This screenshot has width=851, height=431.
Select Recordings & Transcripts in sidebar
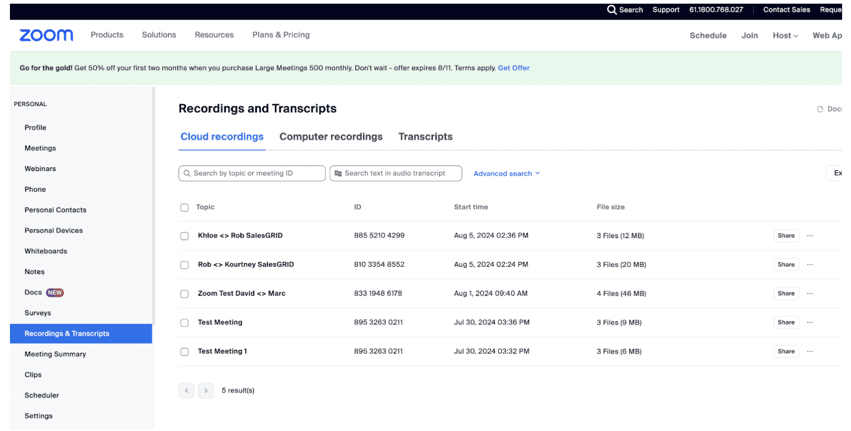pyautogui.click(x=81, y=334)
